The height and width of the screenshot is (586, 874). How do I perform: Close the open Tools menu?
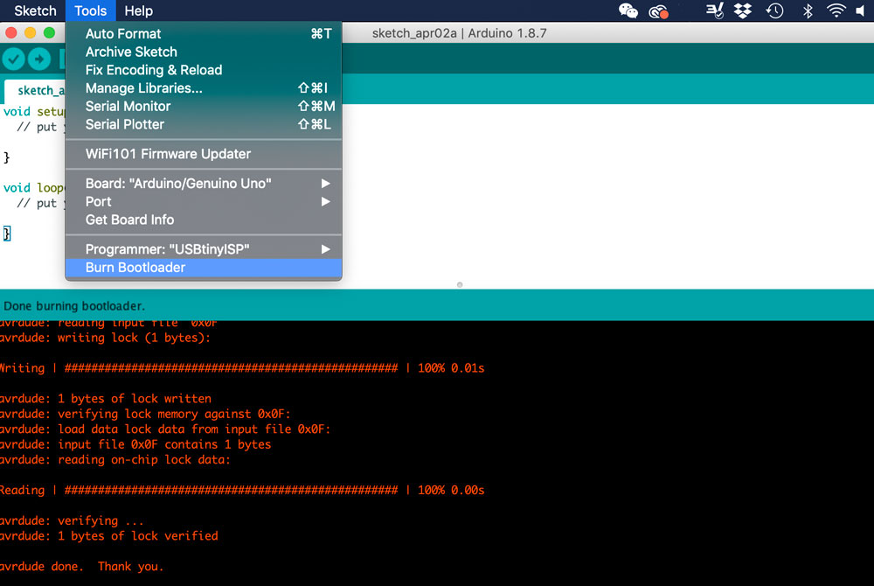pos(90,10)
